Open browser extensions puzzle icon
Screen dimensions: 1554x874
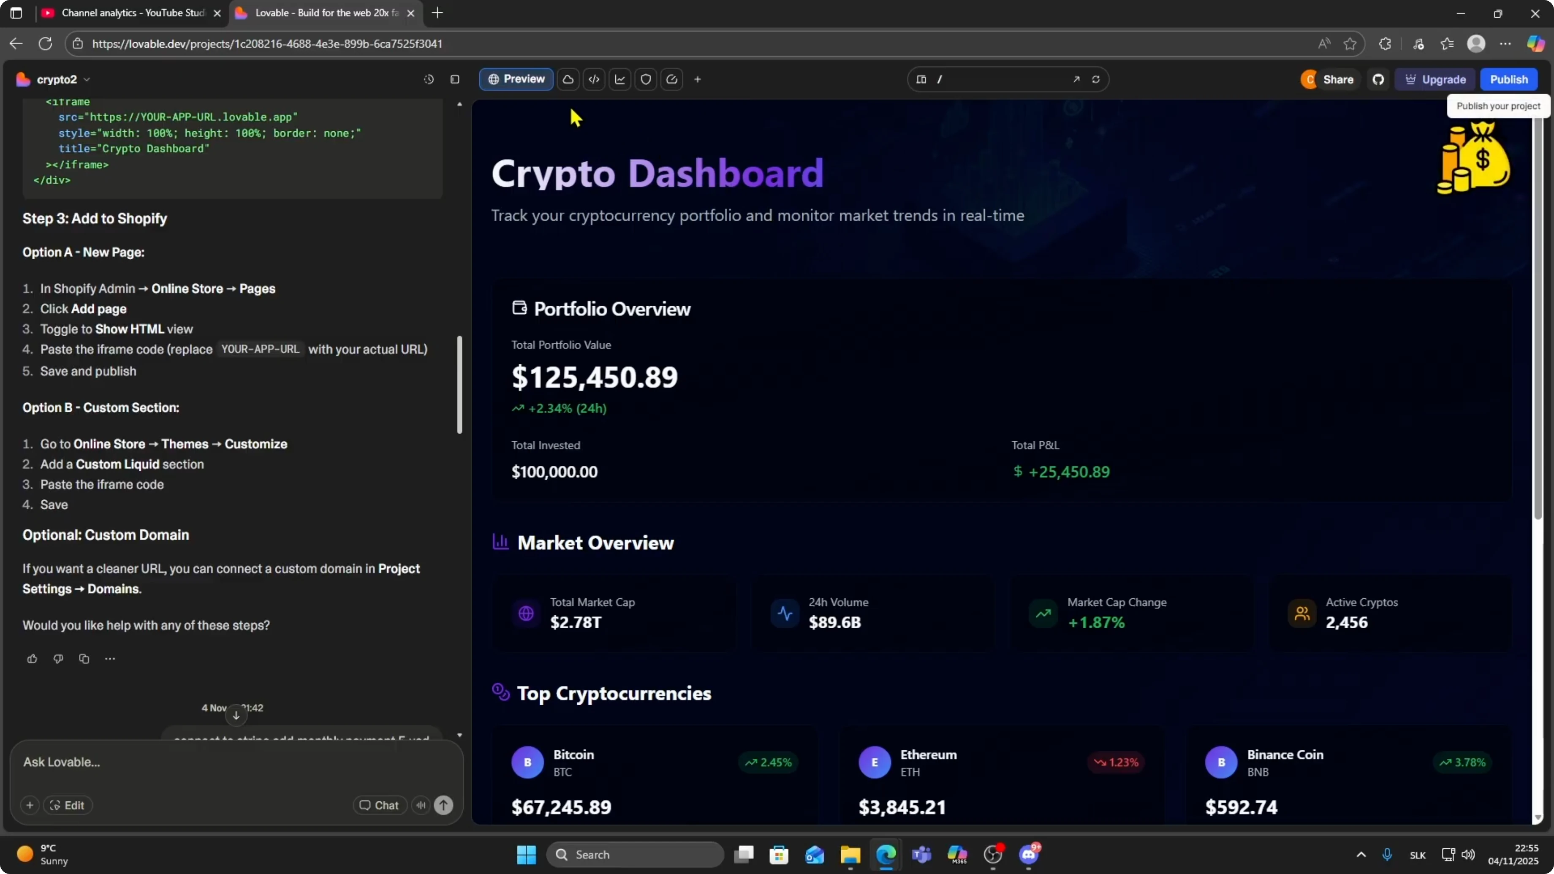[x=1385, y=43]
